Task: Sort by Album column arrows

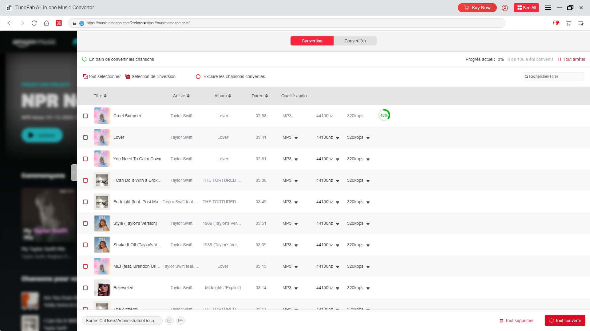Action: click(x=230, y=96)
